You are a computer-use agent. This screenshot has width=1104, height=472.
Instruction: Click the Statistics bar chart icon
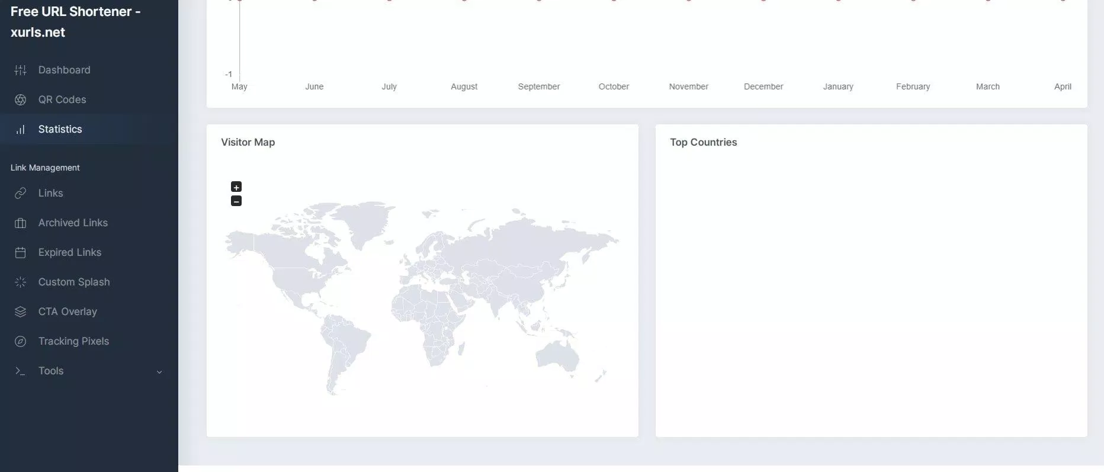[20, 129]
